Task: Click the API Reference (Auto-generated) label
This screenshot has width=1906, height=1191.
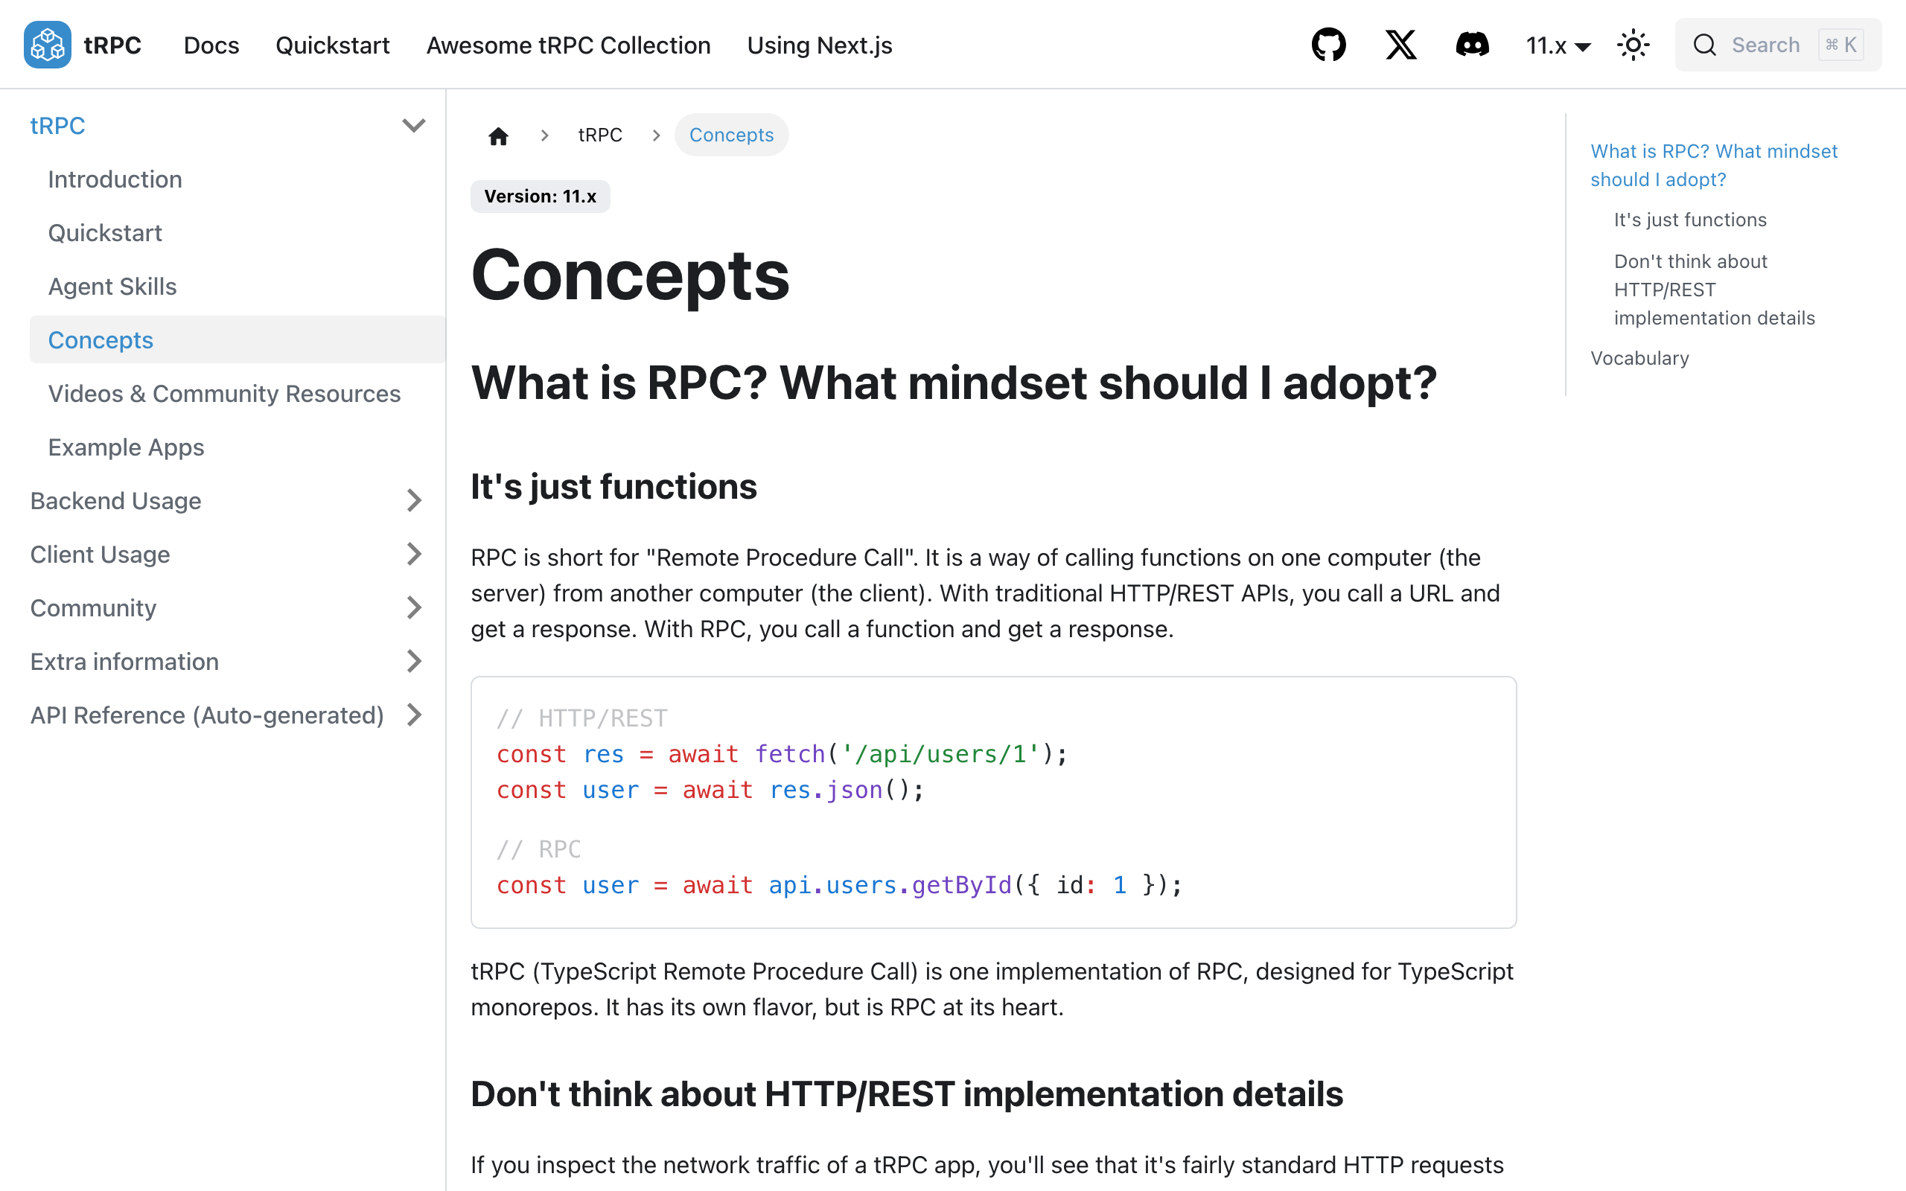Action: [207, 715]
